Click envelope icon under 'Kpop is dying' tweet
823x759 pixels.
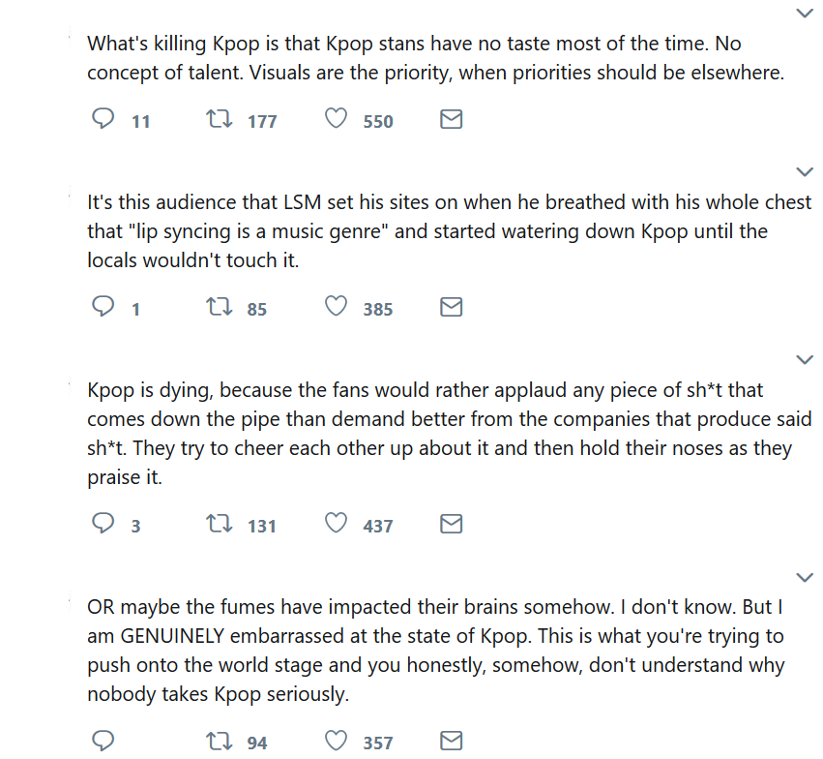(x=452, y=525)
